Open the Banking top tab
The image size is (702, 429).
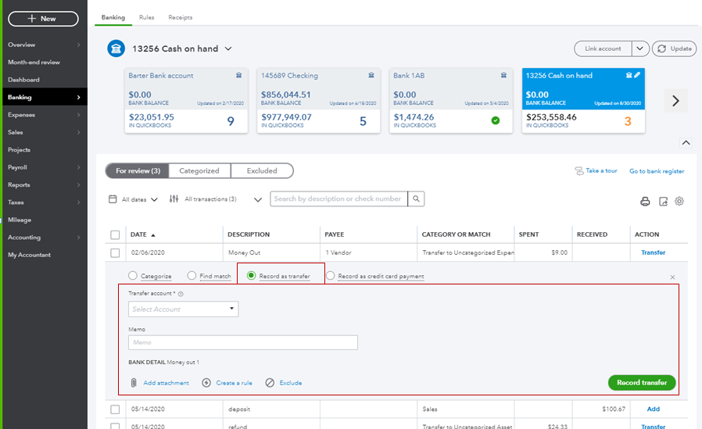click(x=113, y=17)
